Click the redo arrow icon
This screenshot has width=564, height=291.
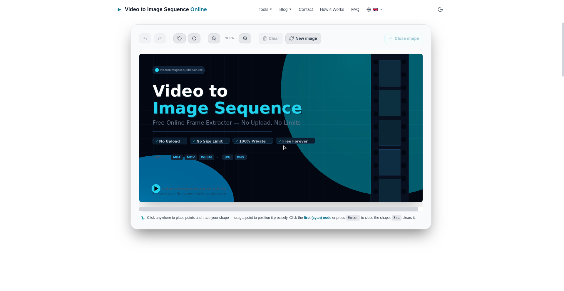160,38
